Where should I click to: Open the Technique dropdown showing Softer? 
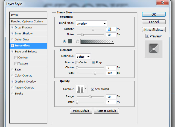(x=83, y=57)
